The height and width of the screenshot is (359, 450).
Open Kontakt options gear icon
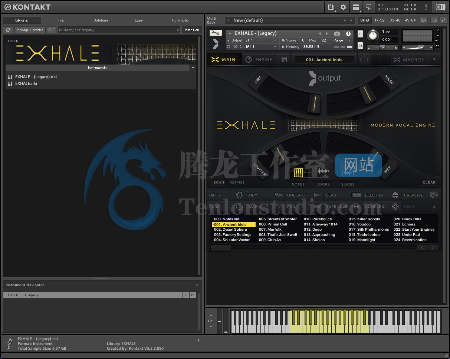pyautogui.click(x=343, y=7)
